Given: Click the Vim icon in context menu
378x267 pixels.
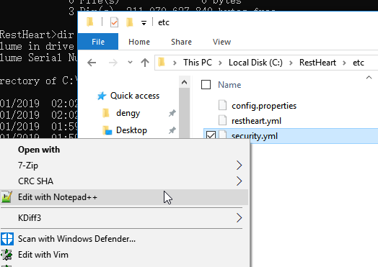Looking at the screenshot, I should pos(6,255).
